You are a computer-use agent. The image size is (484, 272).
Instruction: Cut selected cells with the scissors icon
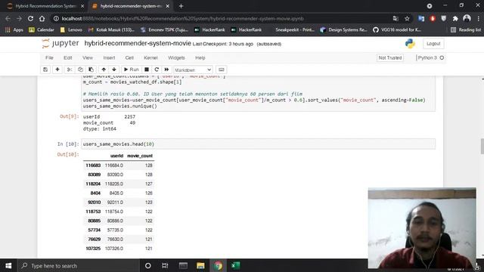[x=70, y=70]
